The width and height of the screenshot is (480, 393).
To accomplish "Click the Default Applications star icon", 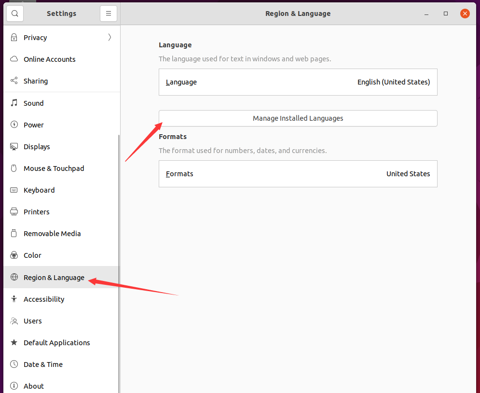I will (x=14, y=343).
